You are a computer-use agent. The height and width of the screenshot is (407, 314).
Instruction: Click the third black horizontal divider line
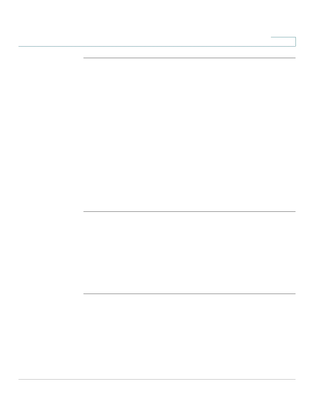click(x=190, y=294)
